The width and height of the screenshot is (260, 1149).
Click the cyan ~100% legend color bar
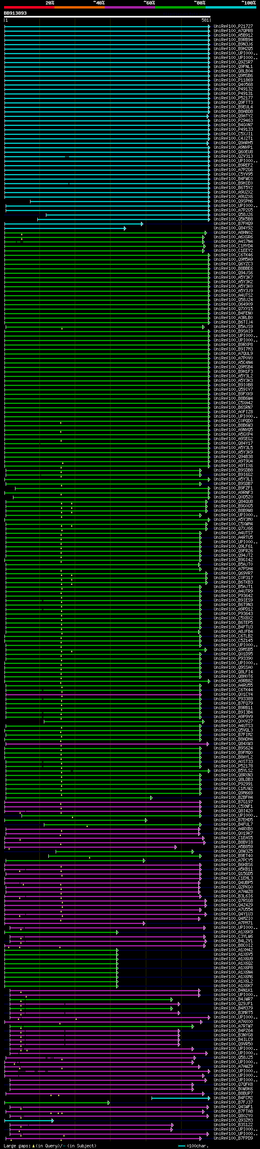231,7
